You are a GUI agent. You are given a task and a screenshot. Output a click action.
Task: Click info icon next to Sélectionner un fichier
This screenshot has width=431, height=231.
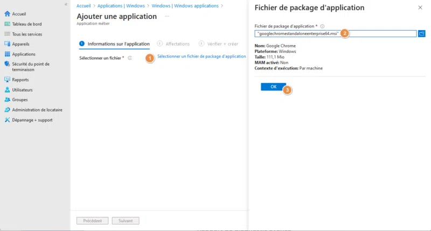[x=130, y=58]
